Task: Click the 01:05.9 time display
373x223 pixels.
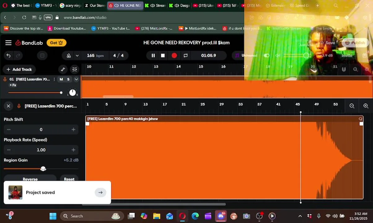Action: pyautogui.click(x=208, y=55)
